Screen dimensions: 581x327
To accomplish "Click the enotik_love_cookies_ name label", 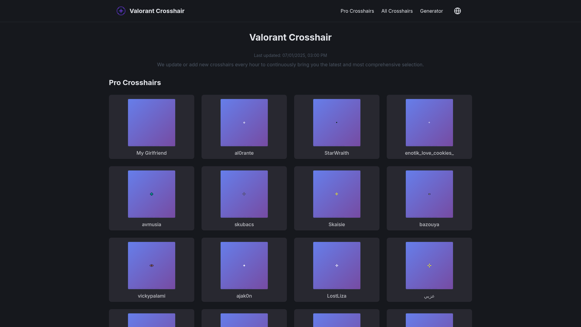I will [x=429, y=153].
